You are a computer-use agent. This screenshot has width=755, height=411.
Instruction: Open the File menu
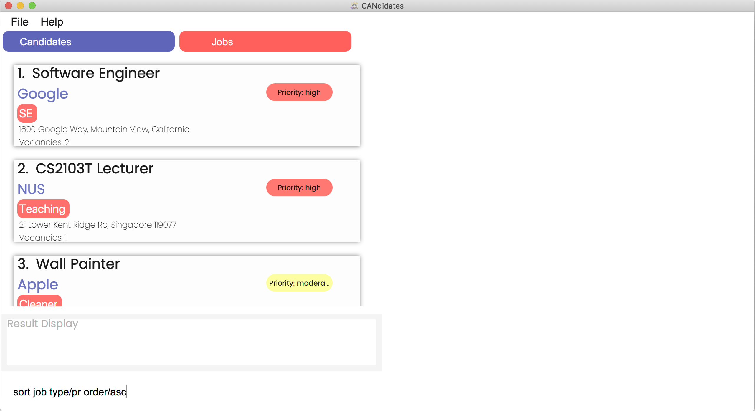(19, 22)
